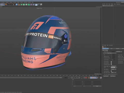This screenshot has width=124, height=93.
Task: Click the gray Color swatch
Action: [113, 67]
